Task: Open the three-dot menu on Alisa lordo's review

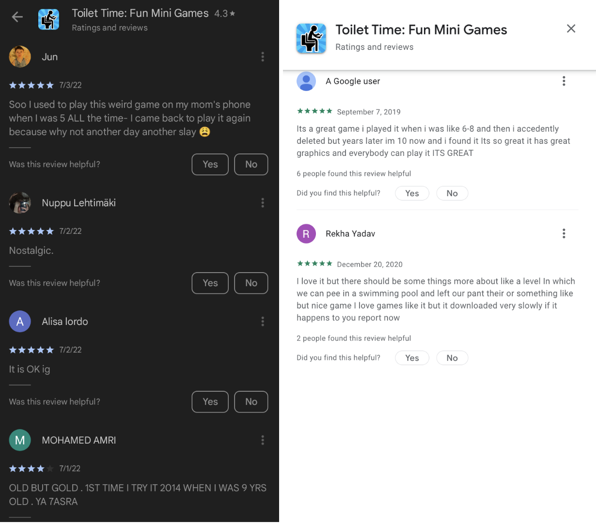Action: [x=263, y=321]
